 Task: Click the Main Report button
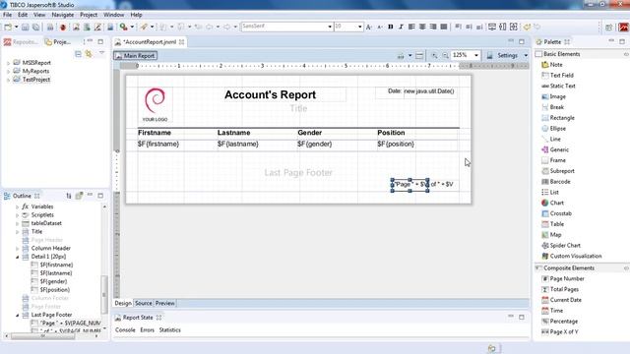(x=135, y=56)
